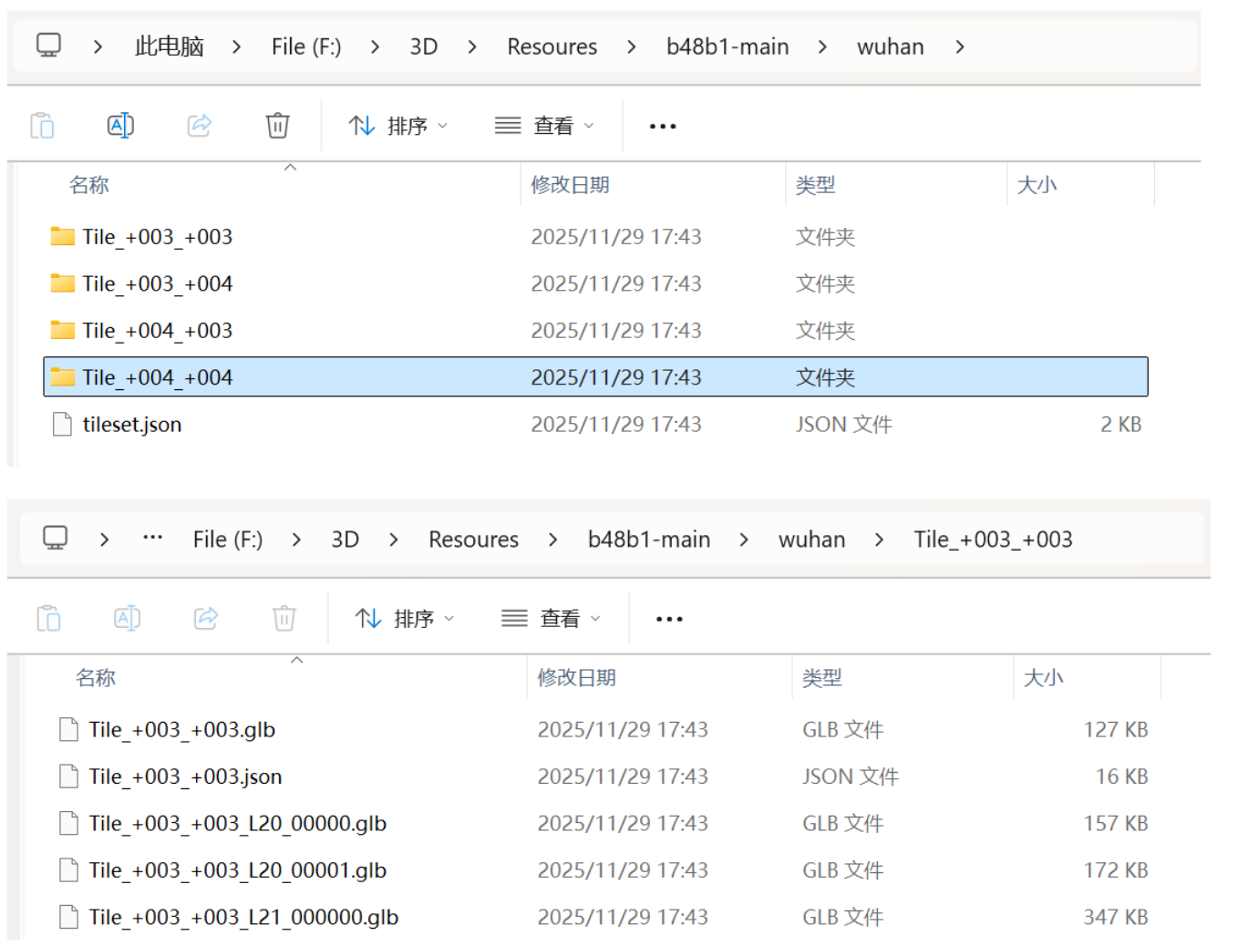This screenshot has width=1238, height=946.
Task: Click folder icon of Tile_+004_+003
Action: 62,330
